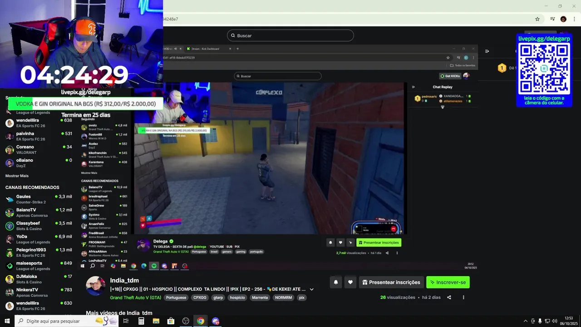Expand the stream title with chevron
581x327 pixels.
coord(311,289)
